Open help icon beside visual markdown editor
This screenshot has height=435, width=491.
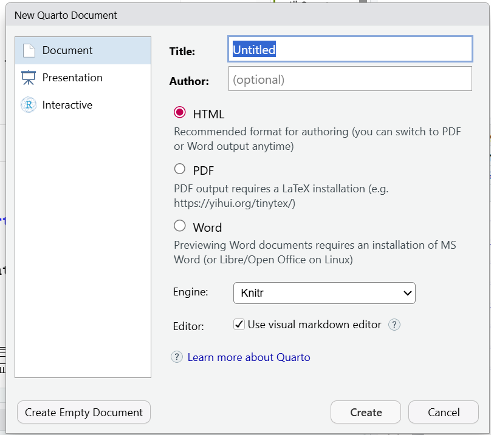click(394, 325)
